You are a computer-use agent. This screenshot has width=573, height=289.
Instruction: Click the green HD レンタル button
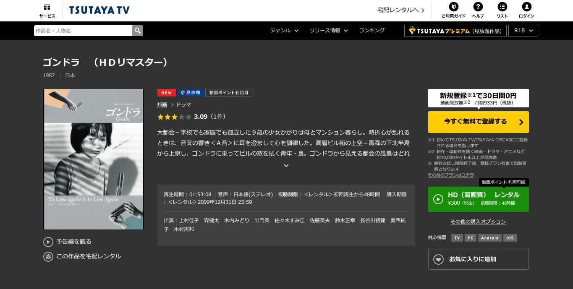478,199
